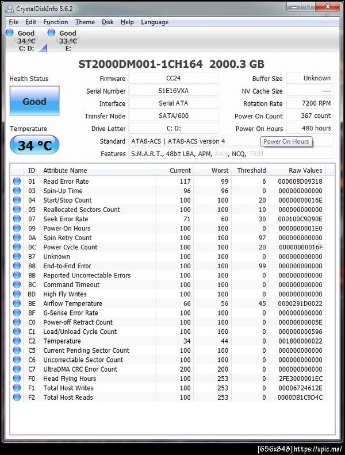Image resolution: width=345 pixels, height=455 pixels.
Task: Click the status orb for High Fly Writes
Action: point(17,294)
